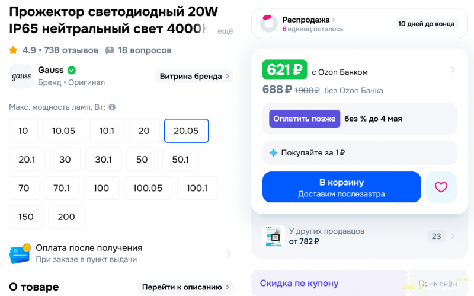Expand the other sellers chevron

pyautogui.click(x=452, y=236)
